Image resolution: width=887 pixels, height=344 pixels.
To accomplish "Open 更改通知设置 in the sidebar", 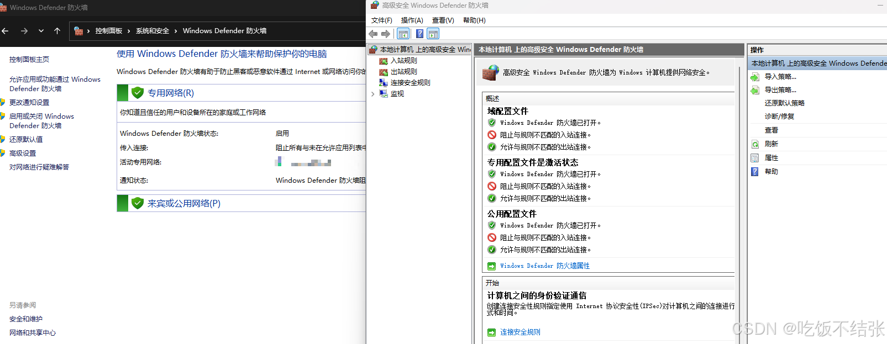I will (29, 103).
